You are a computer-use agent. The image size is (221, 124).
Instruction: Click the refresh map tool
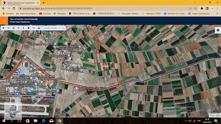pyautogui.click(x=13, y=28)
